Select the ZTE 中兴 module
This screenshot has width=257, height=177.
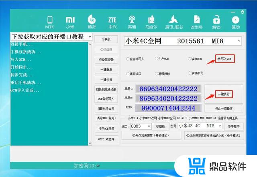tap(112, 22)
